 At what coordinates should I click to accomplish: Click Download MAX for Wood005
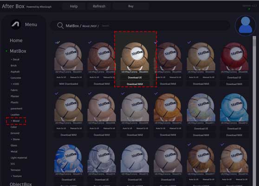(x=201, y=84)
